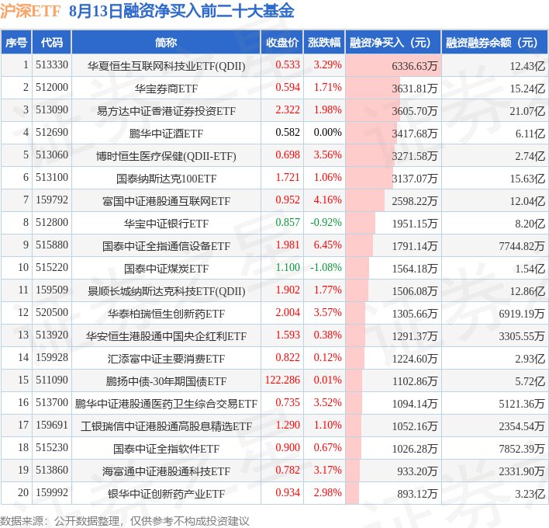Viewport: 549px width, 528px height.
Task: Select 汇添富中证主要消费ETF name cell
Action: 166,358
